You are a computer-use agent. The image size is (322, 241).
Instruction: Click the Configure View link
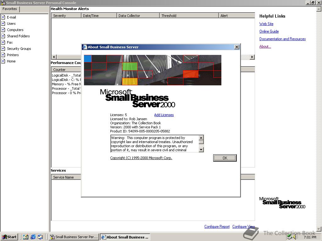[x=244, y=227]
